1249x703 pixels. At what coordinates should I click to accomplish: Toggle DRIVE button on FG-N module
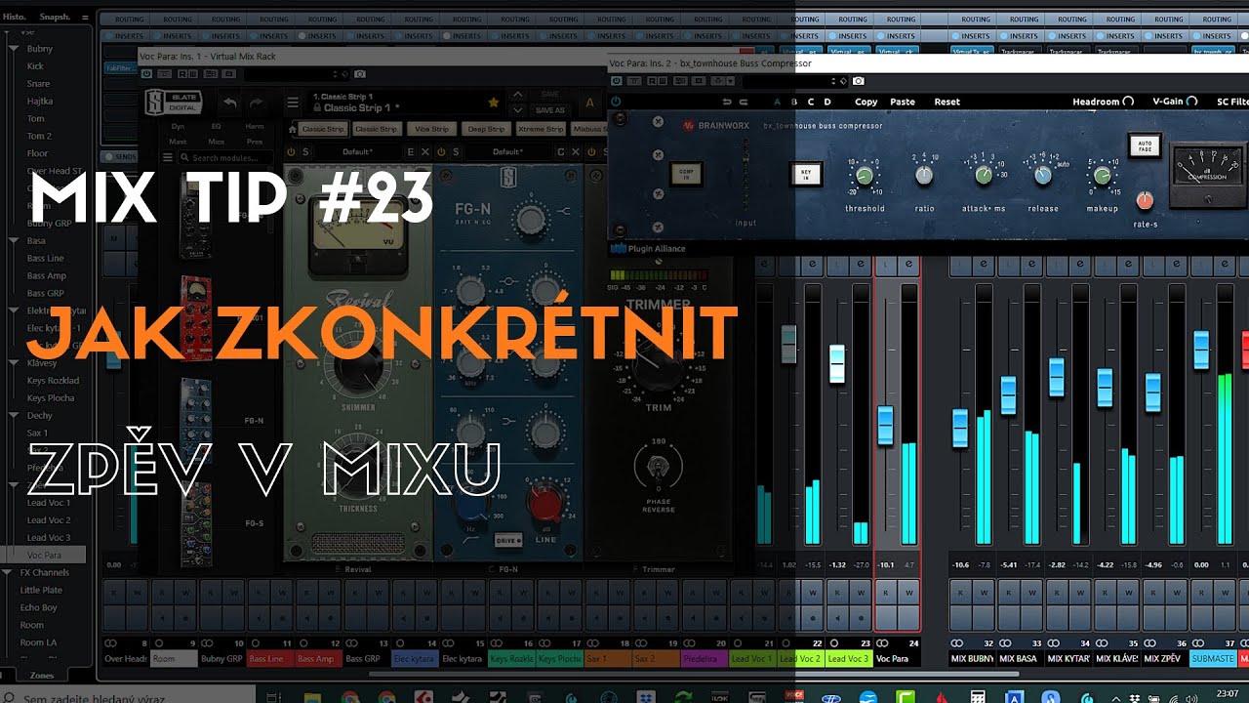point(507,539)
